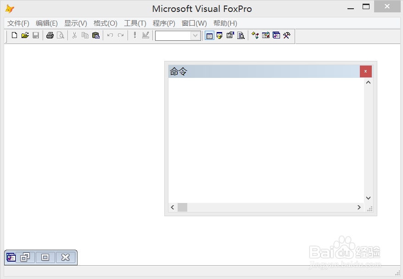
Task: Minimize the Visual FoxPro main window
Action: pyautogui.click(x=351, y=7)
